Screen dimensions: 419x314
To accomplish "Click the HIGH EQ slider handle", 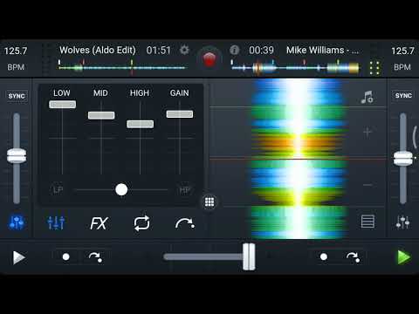I will click(141, 124).
